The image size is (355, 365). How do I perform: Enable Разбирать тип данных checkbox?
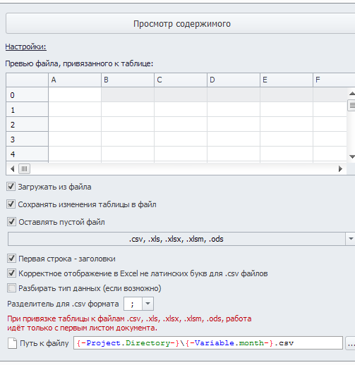(x=11, y=288)
